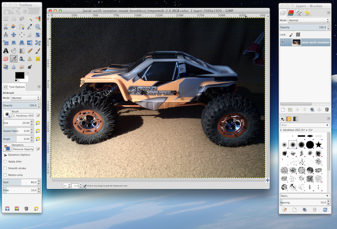Check the Smooth stroke option
This screenshot has height=229, width=337.
[5, 168]
